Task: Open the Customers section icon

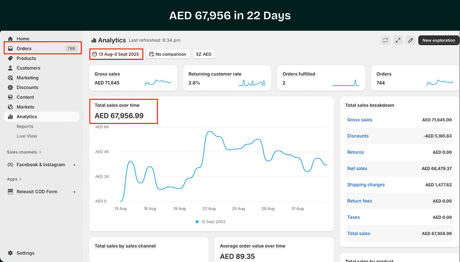Action: [x=10, y=68]
